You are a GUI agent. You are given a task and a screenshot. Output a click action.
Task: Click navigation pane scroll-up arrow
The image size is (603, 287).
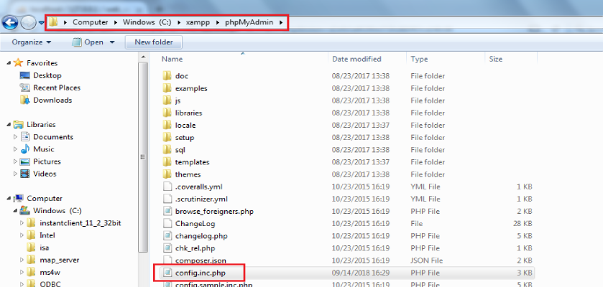(x=143, y=57)
